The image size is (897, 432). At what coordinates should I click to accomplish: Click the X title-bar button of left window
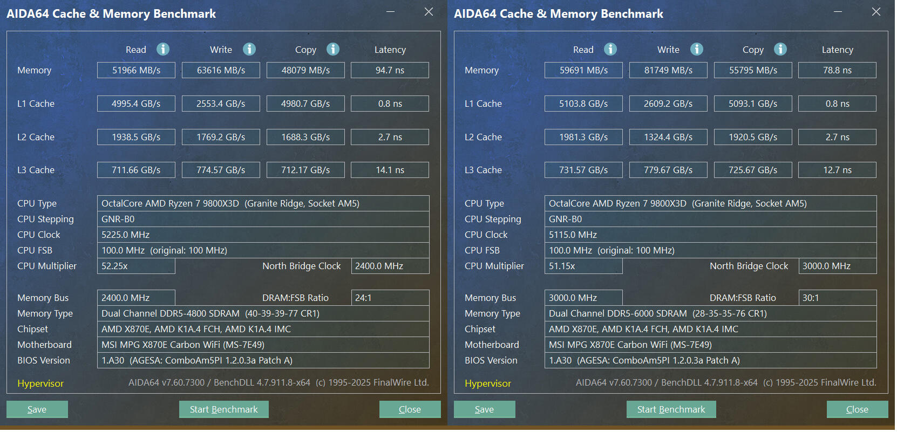(x=429, y=11)
